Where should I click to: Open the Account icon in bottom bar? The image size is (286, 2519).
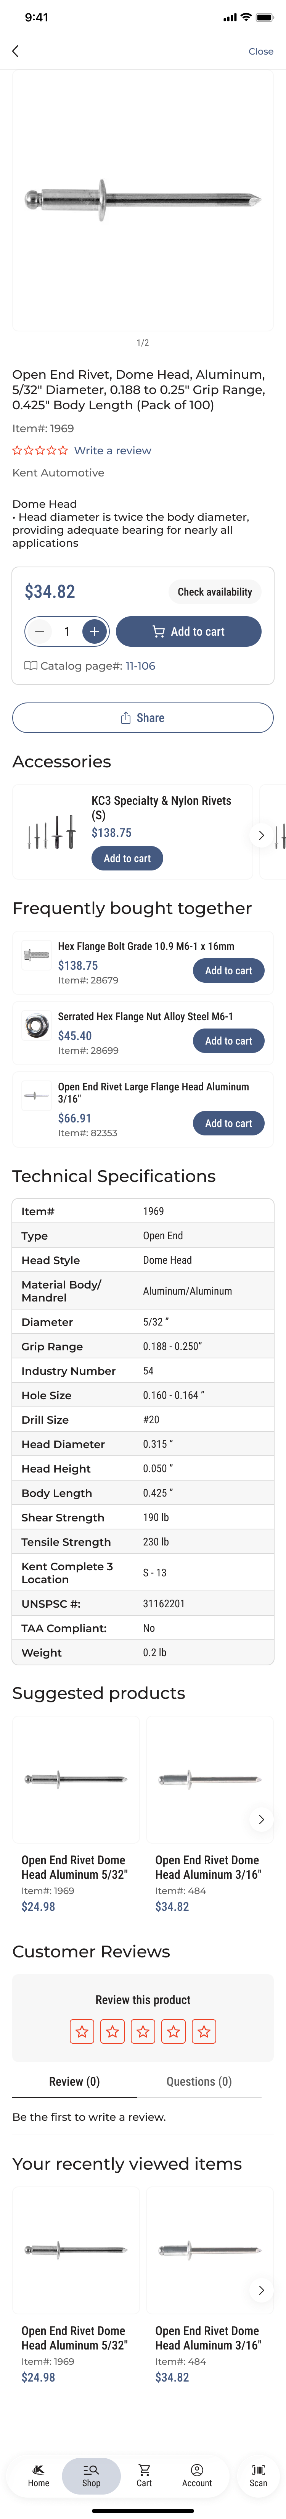(x=196, y=2475)
